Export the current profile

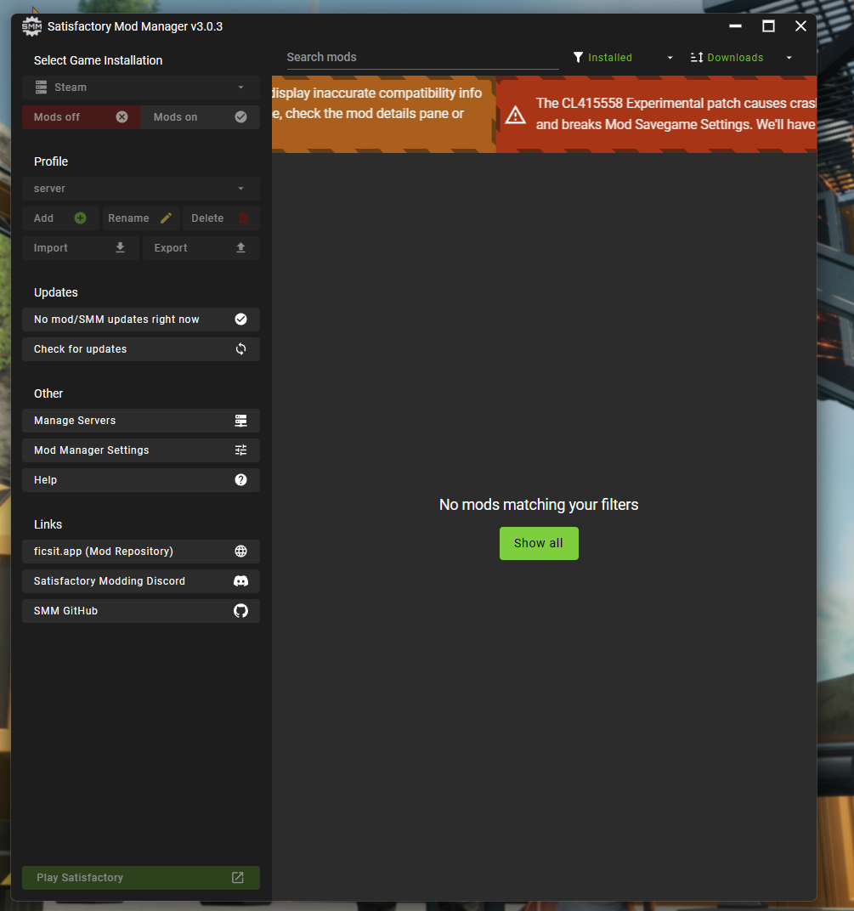pyautogui.click(x=201, y=247)
